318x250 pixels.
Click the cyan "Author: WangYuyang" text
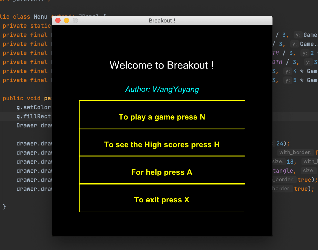click(162, 89)
